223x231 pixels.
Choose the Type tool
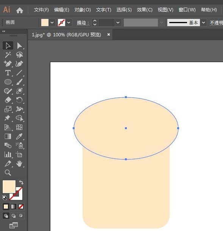[x=8, y=73]
